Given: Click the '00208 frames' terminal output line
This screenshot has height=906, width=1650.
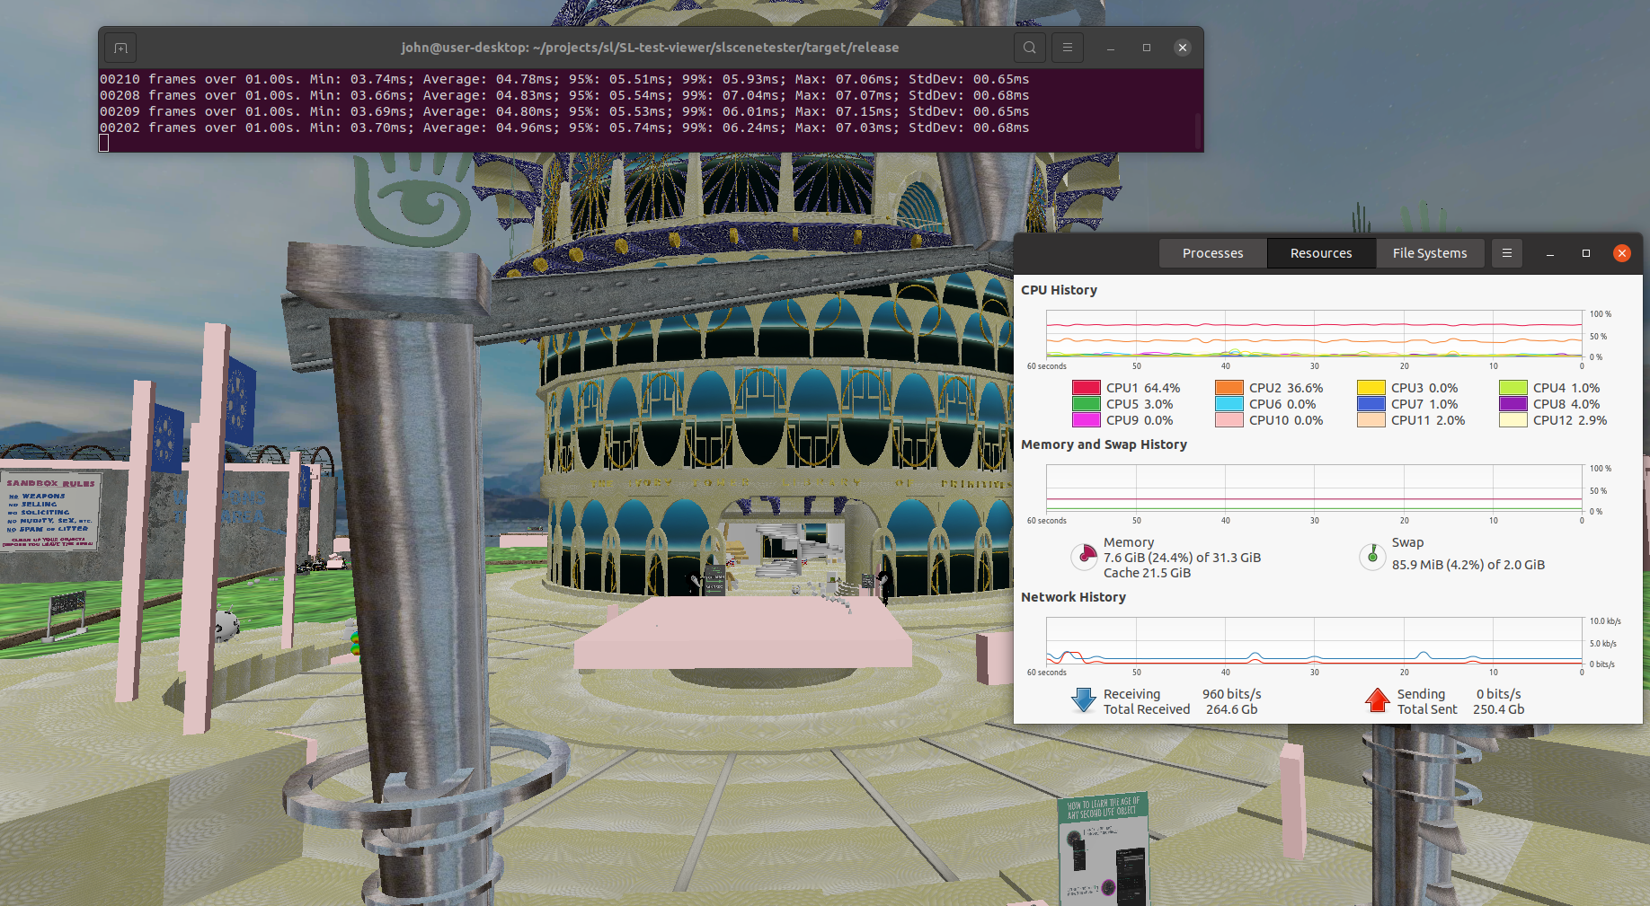Looking at the screenshot, I should (564, 95).
